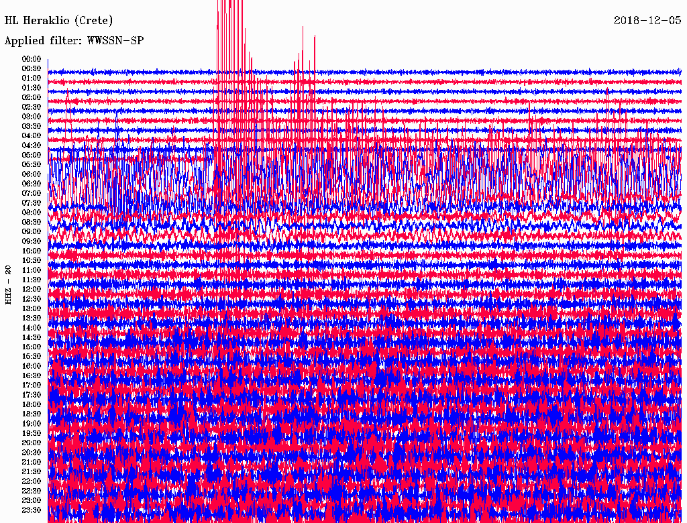Click the 09:00 time label
Viewport: 687px width, 523px height.
32,232
